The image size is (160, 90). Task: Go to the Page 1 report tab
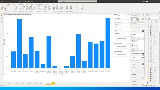10,83
